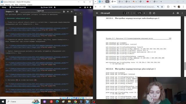
Task: Reload the Chrome page
Action: click(104, 7)
